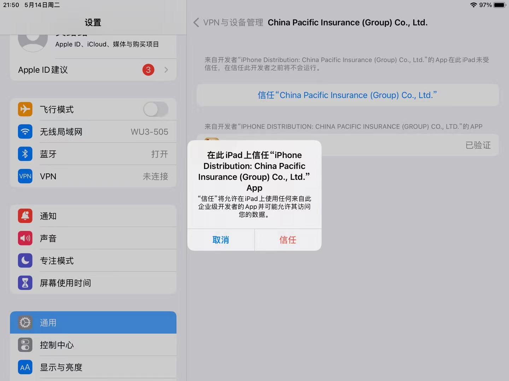Screen dimensions: 509x381
Task: Open 屏幕使用时间 settings row
Action: (x=93, y=283)
